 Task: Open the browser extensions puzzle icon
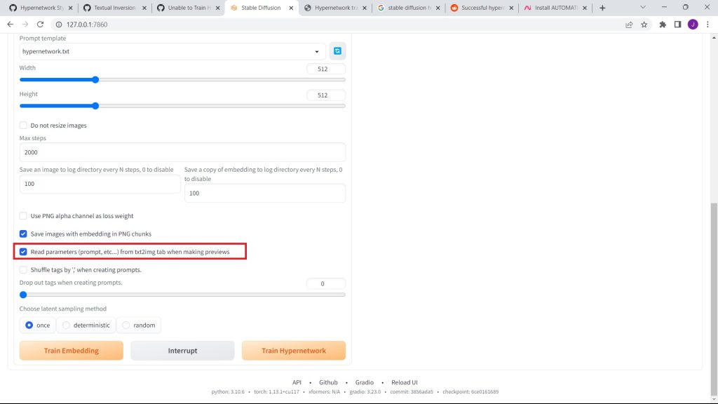click(663, 24)
